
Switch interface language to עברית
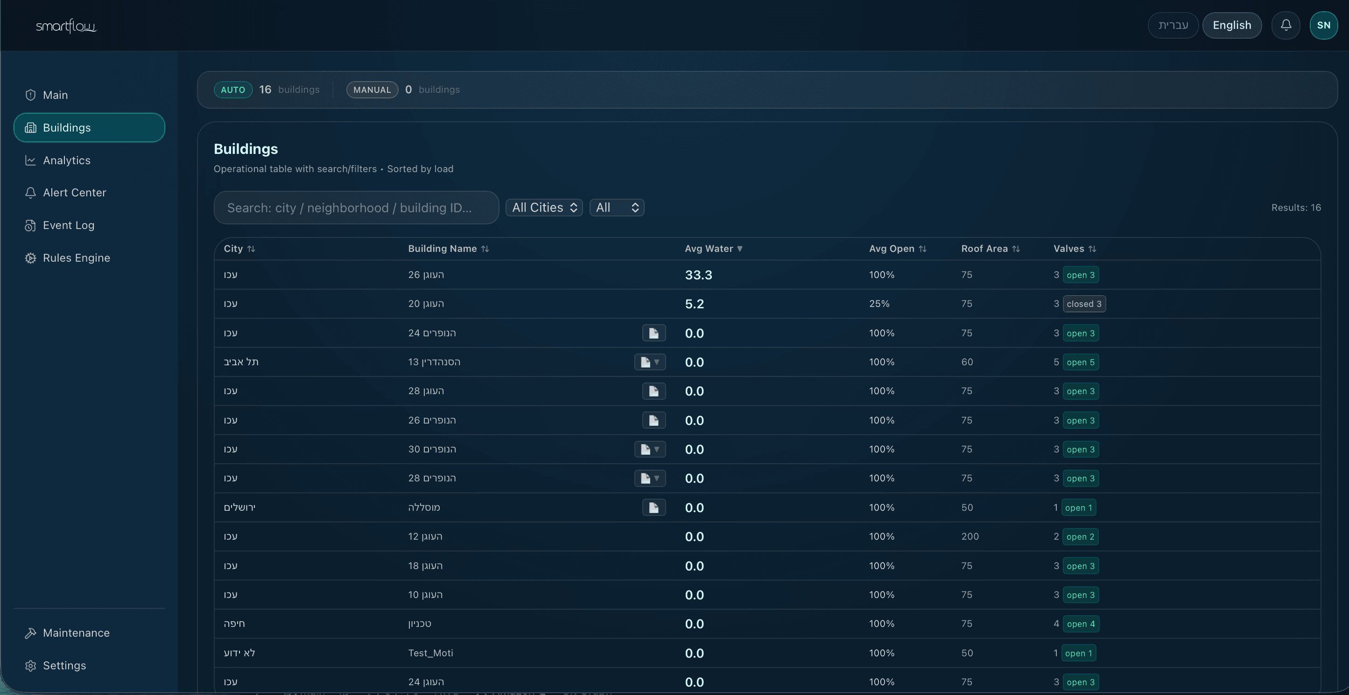pyautogui.click(x=1173, y=25)
